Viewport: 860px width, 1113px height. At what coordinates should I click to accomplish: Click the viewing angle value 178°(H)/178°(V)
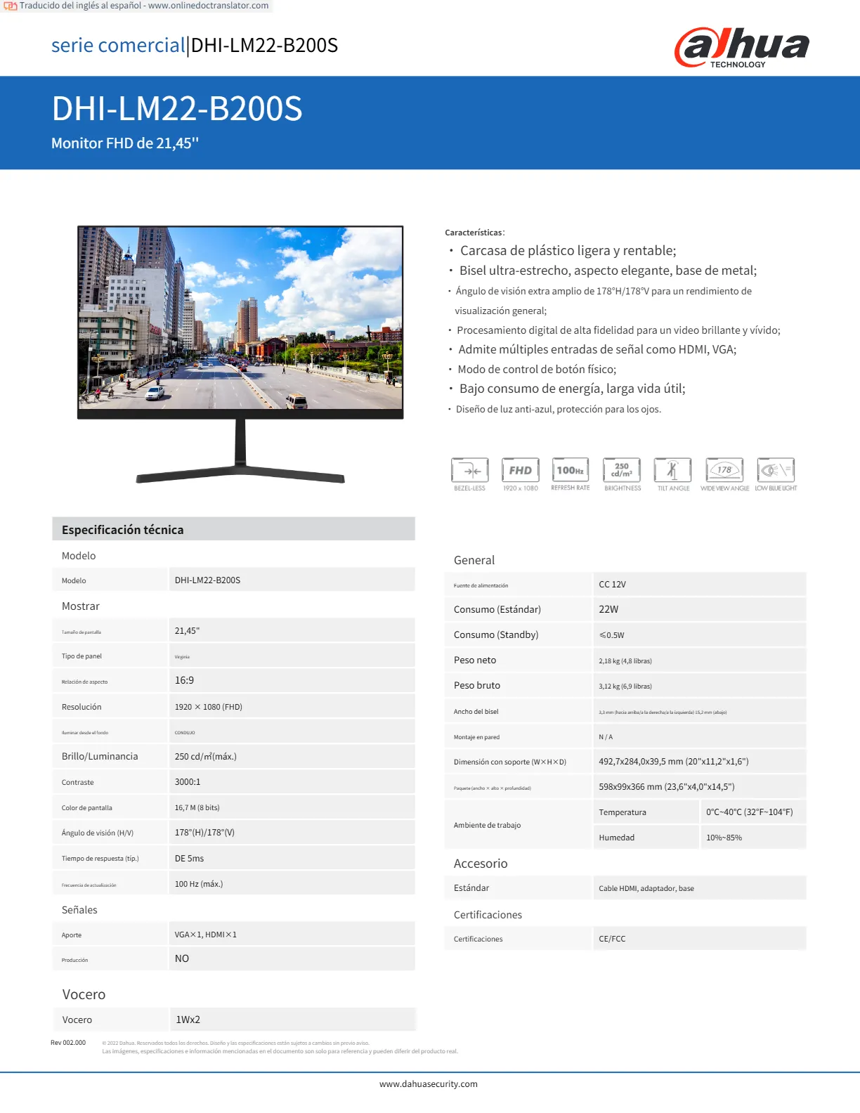pyautogui.click(x=292, y=832)
